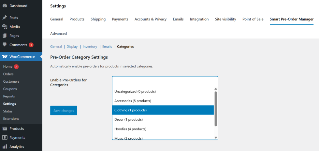Switch to the Shipping settings tab
The height and width of the screenshot is (151, 319).
tap(98, 19)
